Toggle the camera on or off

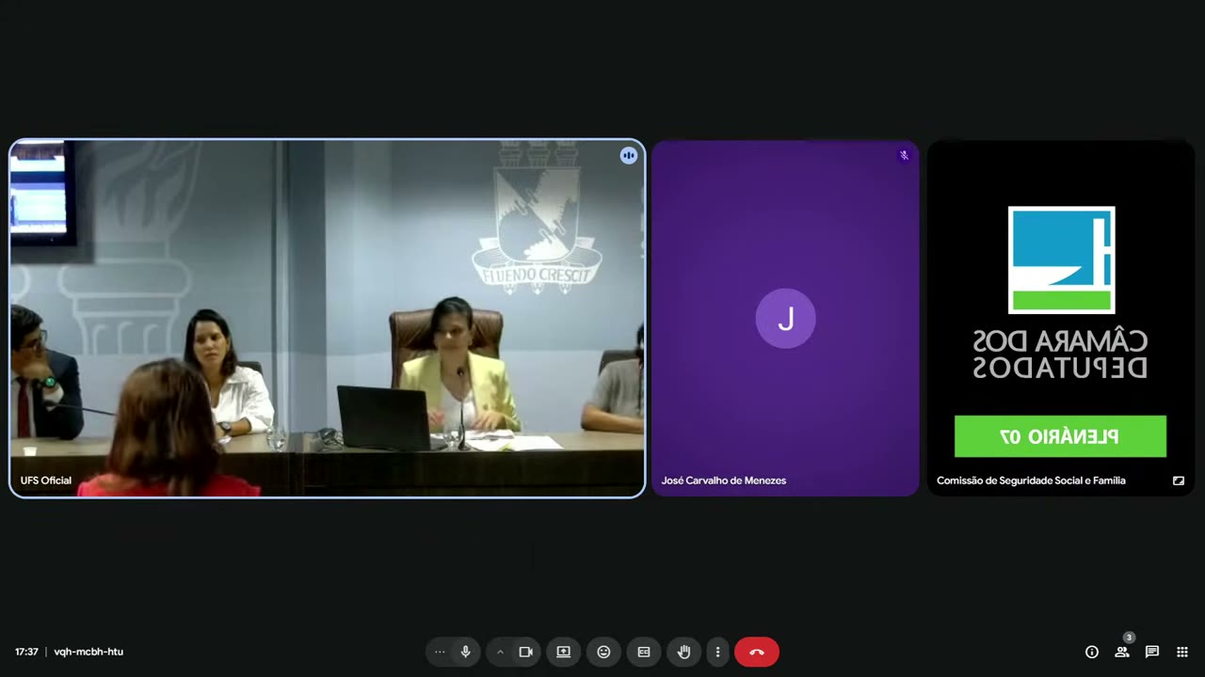[525, 652]
